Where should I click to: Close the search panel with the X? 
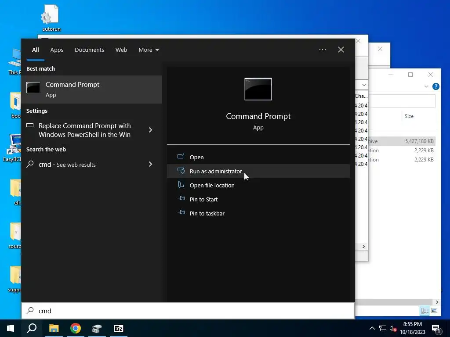point(341,50)
